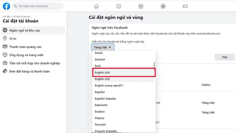236x133 pixels.
Task: Open the Marketplace icon
Action: (x=141, y=6)
